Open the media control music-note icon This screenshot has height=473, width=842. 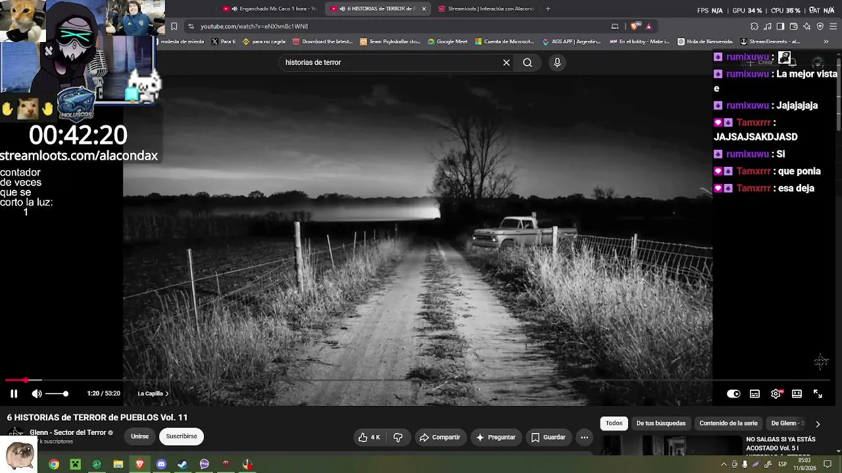[768, 26]
